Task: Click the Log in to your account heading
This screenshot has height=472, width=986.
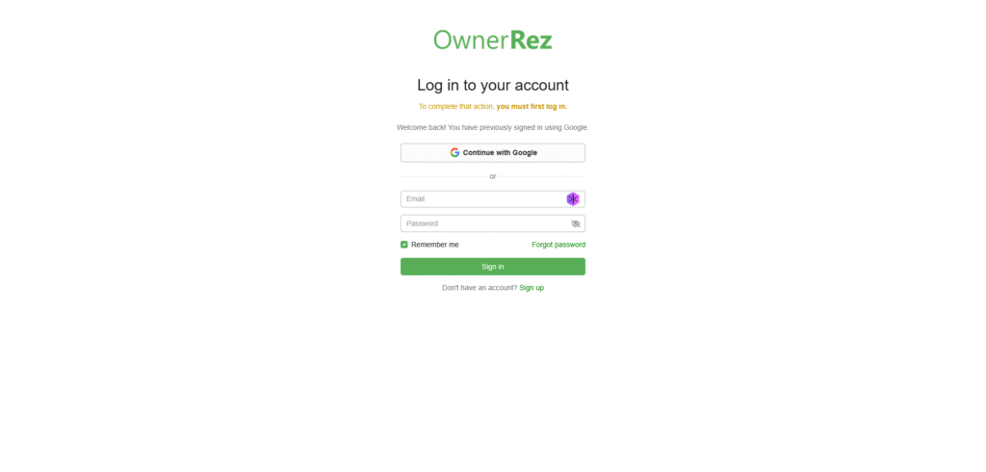Action: [493, 85]
